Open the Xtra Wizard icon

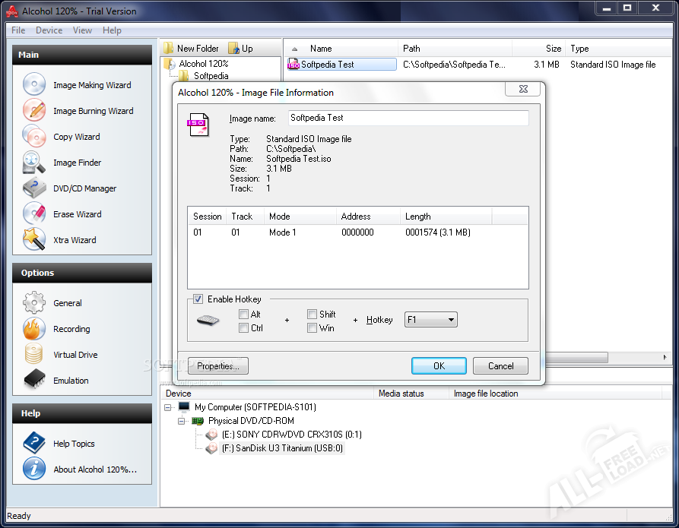34,240
